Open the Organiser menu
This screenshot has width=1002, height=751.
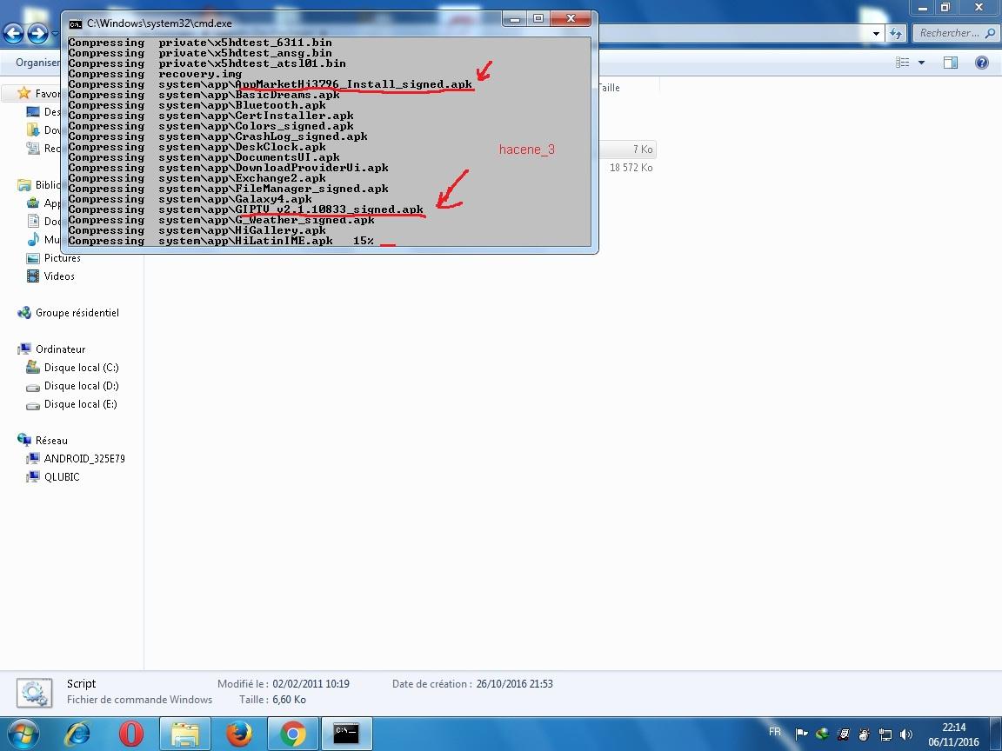[x=37, y=63]
